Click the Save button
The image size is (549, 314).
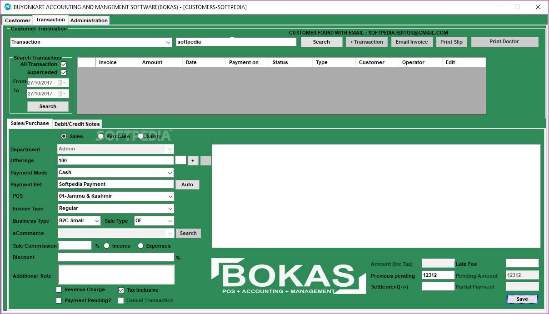point(522,299)
